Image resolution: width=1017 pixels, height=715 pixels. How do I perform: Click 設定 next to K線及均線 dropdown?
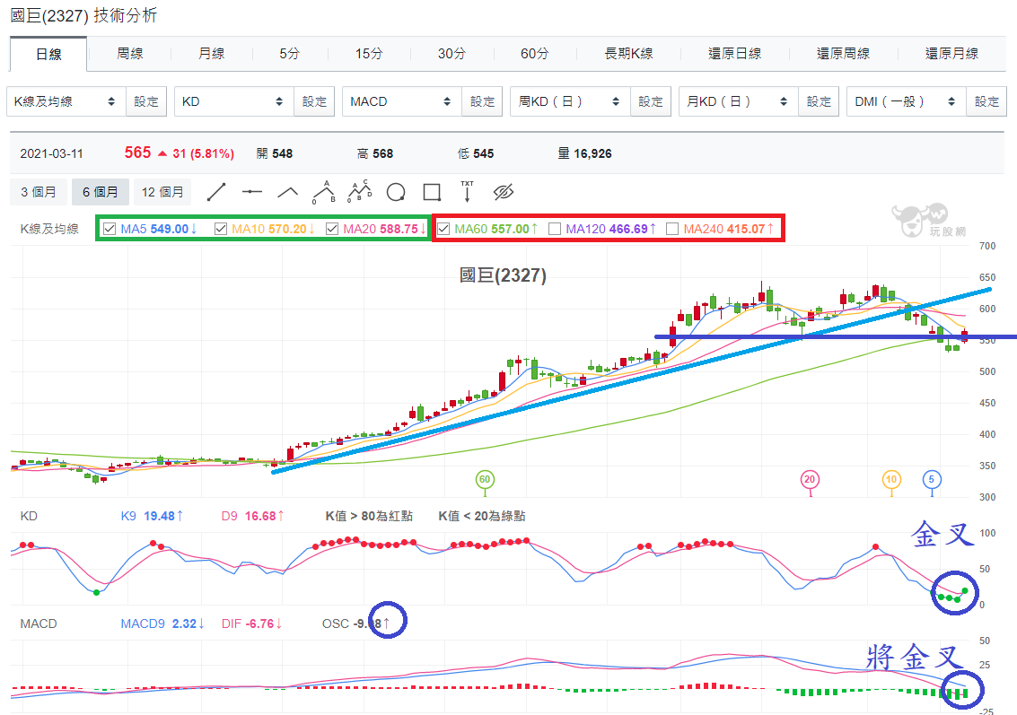[146, 101]
